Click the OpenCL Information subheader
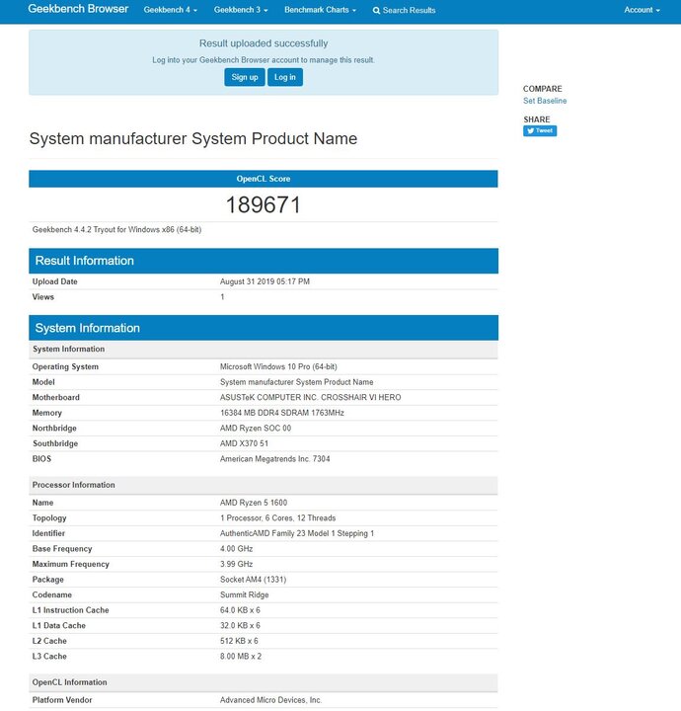The height and width of the screenshot is (711, 681). click(x=264, y=683)
